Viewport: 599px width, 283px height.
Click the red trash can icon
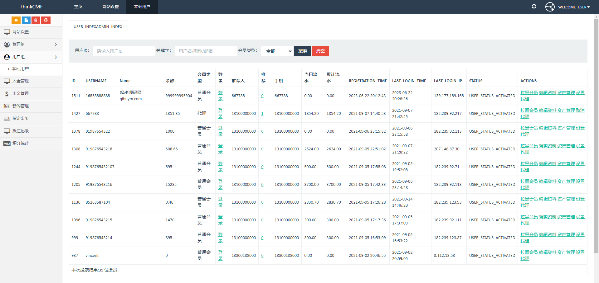point(36,20)
